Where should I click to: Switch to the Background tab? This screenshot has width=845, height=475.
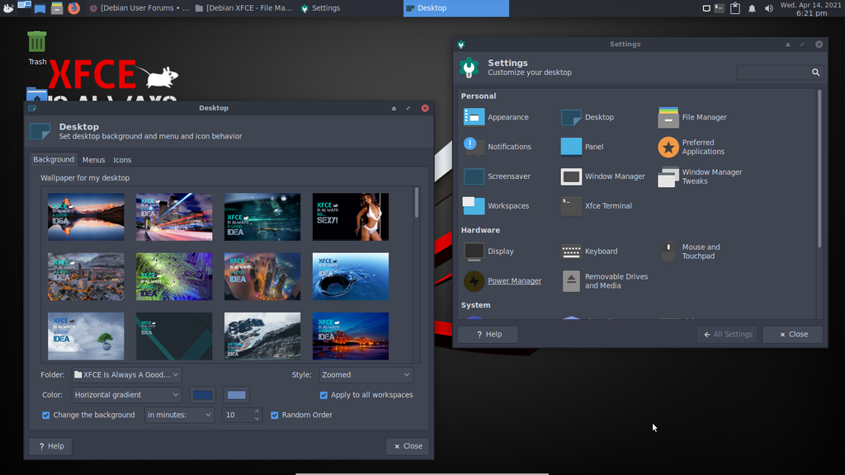click(54, 159)
